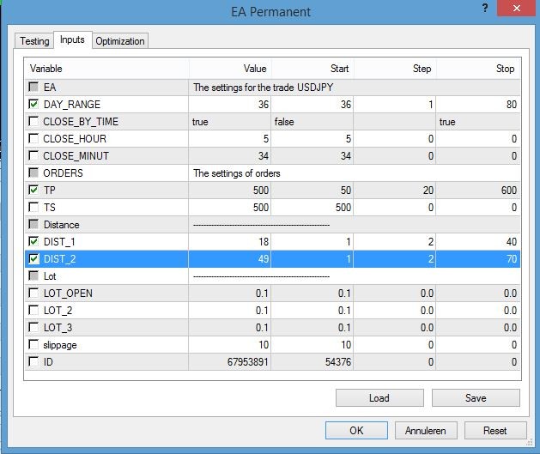Select the slippage row label

coord(60,345)
